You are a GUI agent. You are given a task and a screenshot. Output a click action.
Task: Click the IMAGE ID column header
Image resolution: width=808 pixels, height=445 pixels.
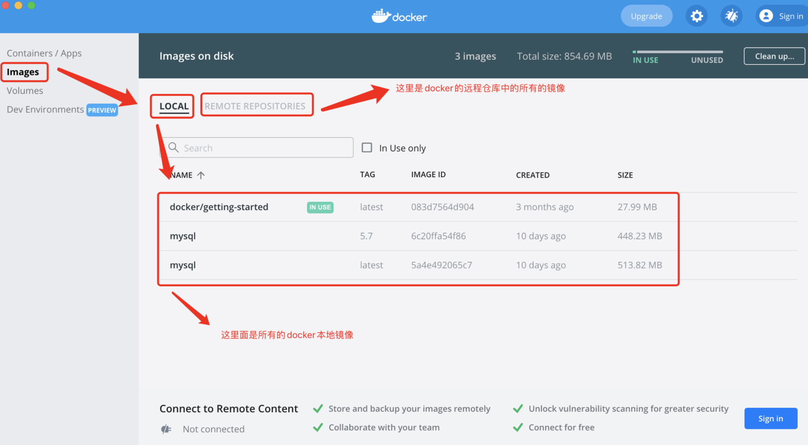pyautogui.click(x=428, y=175)
